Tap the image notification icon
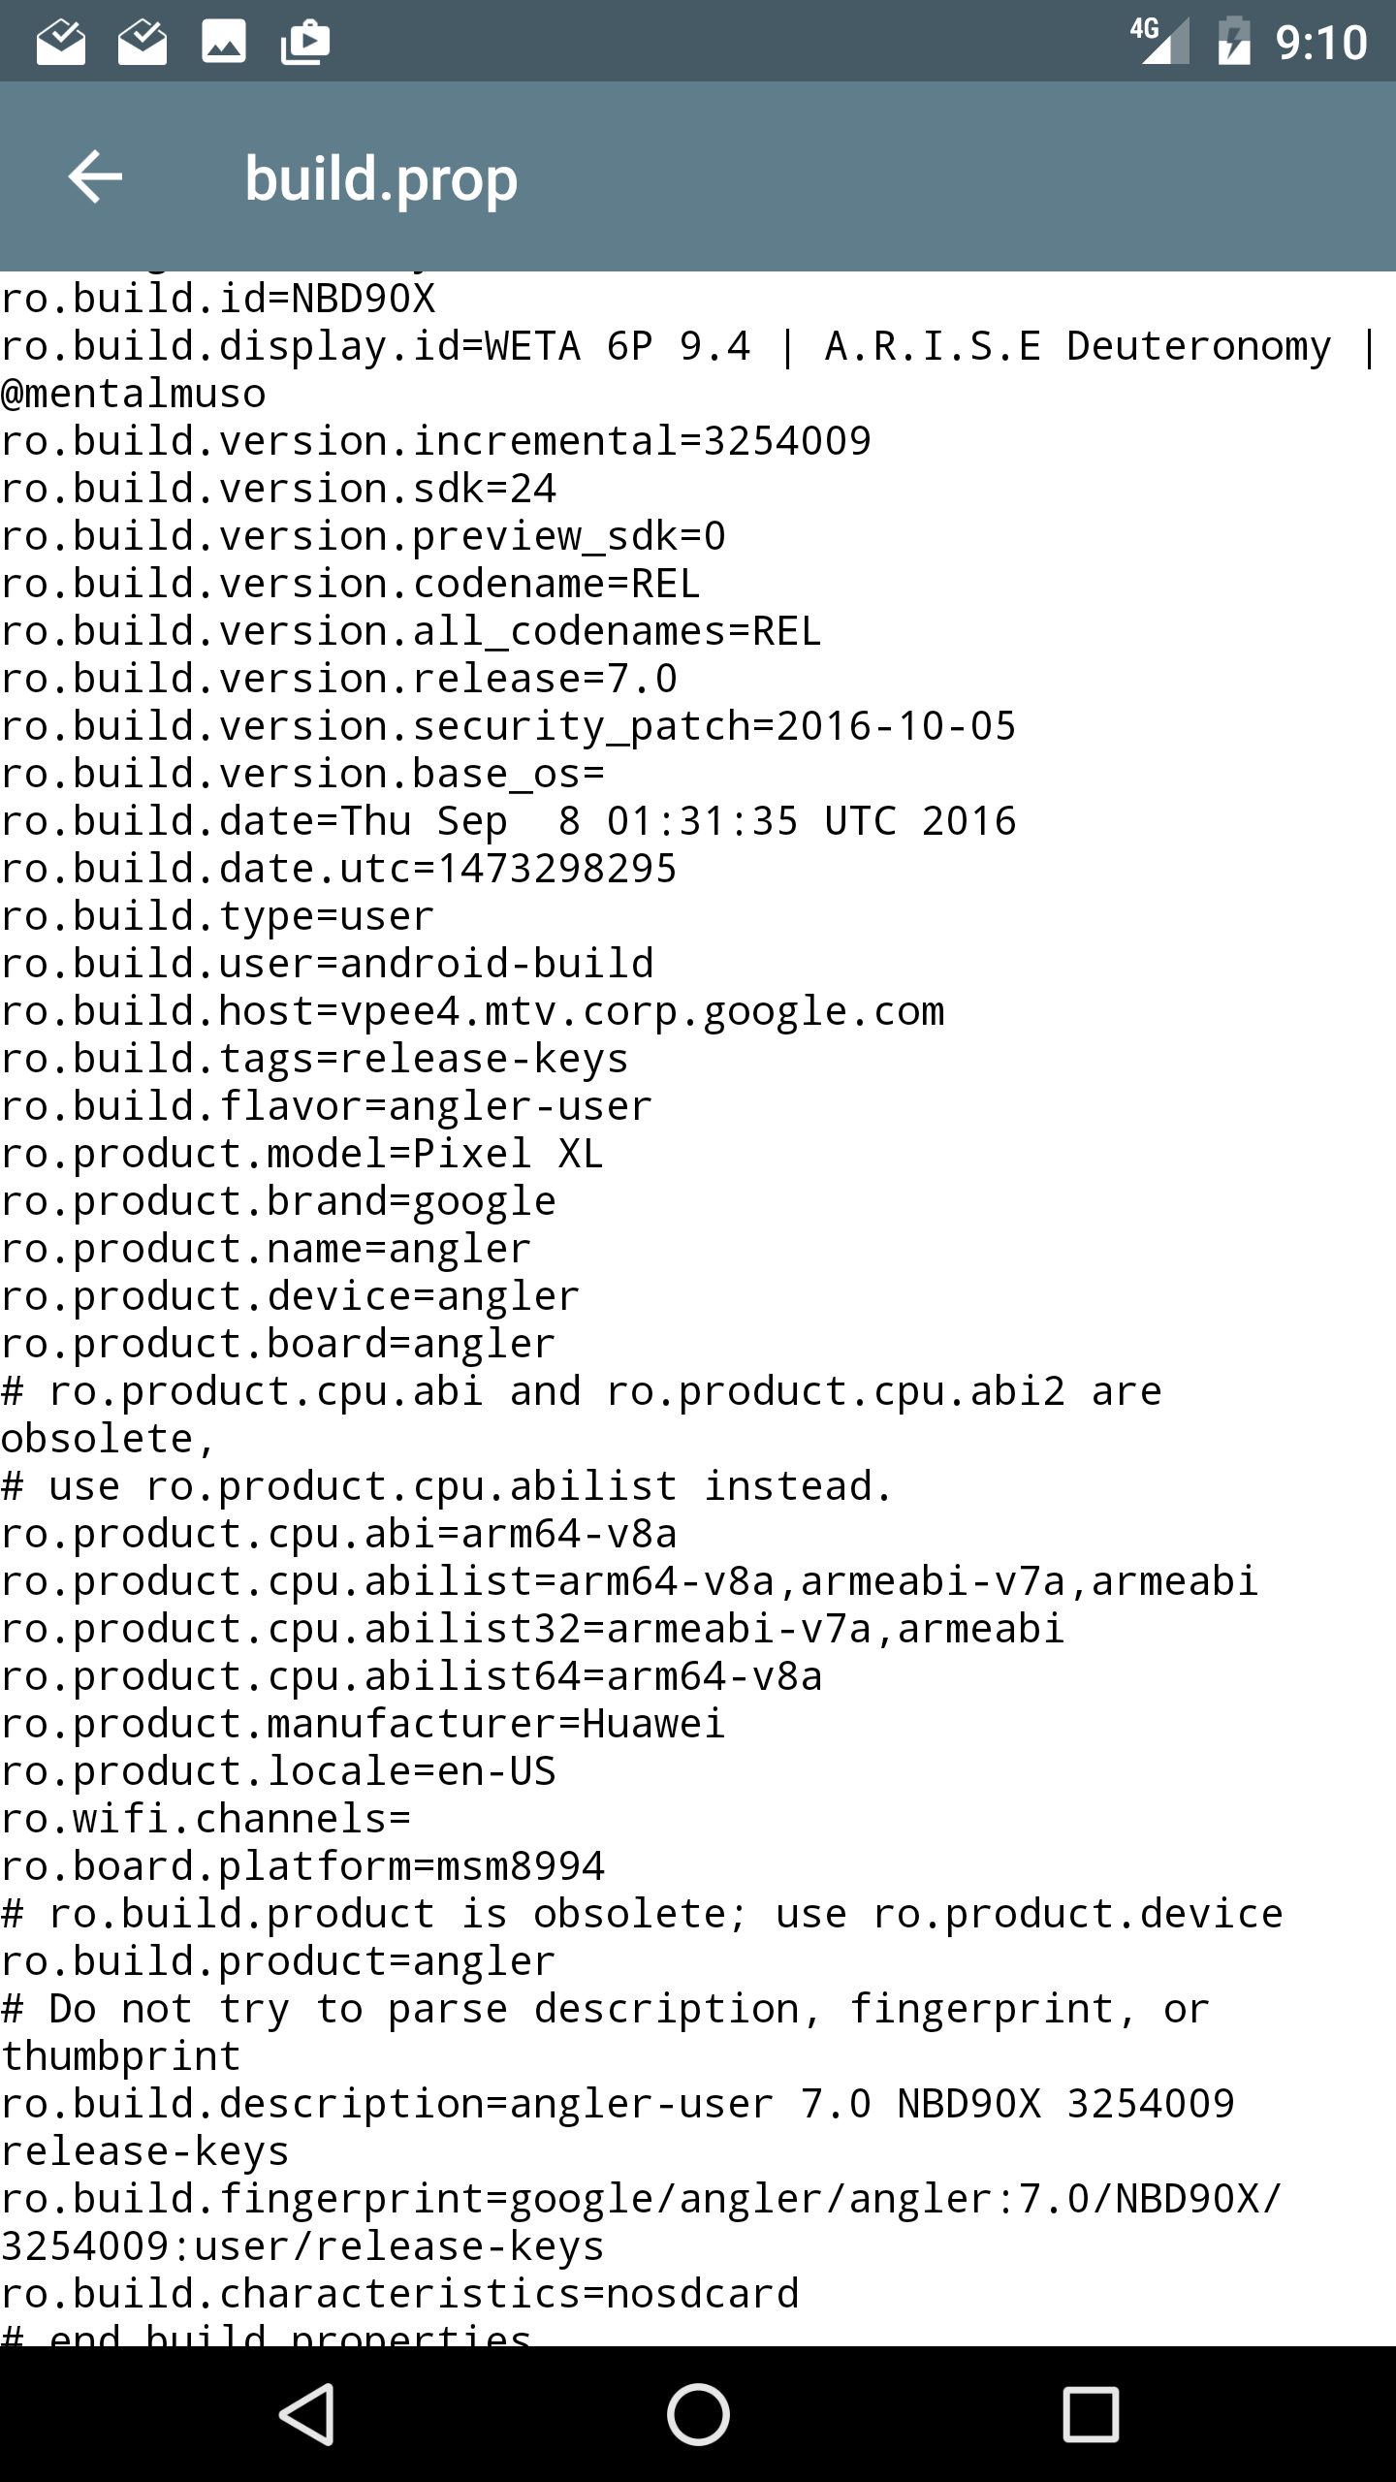Screen dimensions: 1396x2482 coord(224,43)
